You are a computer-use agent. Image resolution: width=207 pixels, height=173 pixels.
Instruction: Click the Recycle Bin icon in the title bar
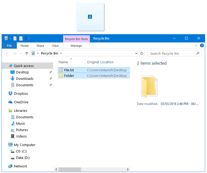click(6, 38)
